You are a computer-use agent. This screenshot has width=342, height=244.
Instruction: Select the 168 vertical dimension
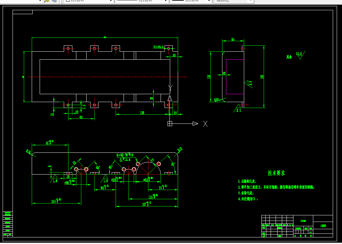[262, 77]
